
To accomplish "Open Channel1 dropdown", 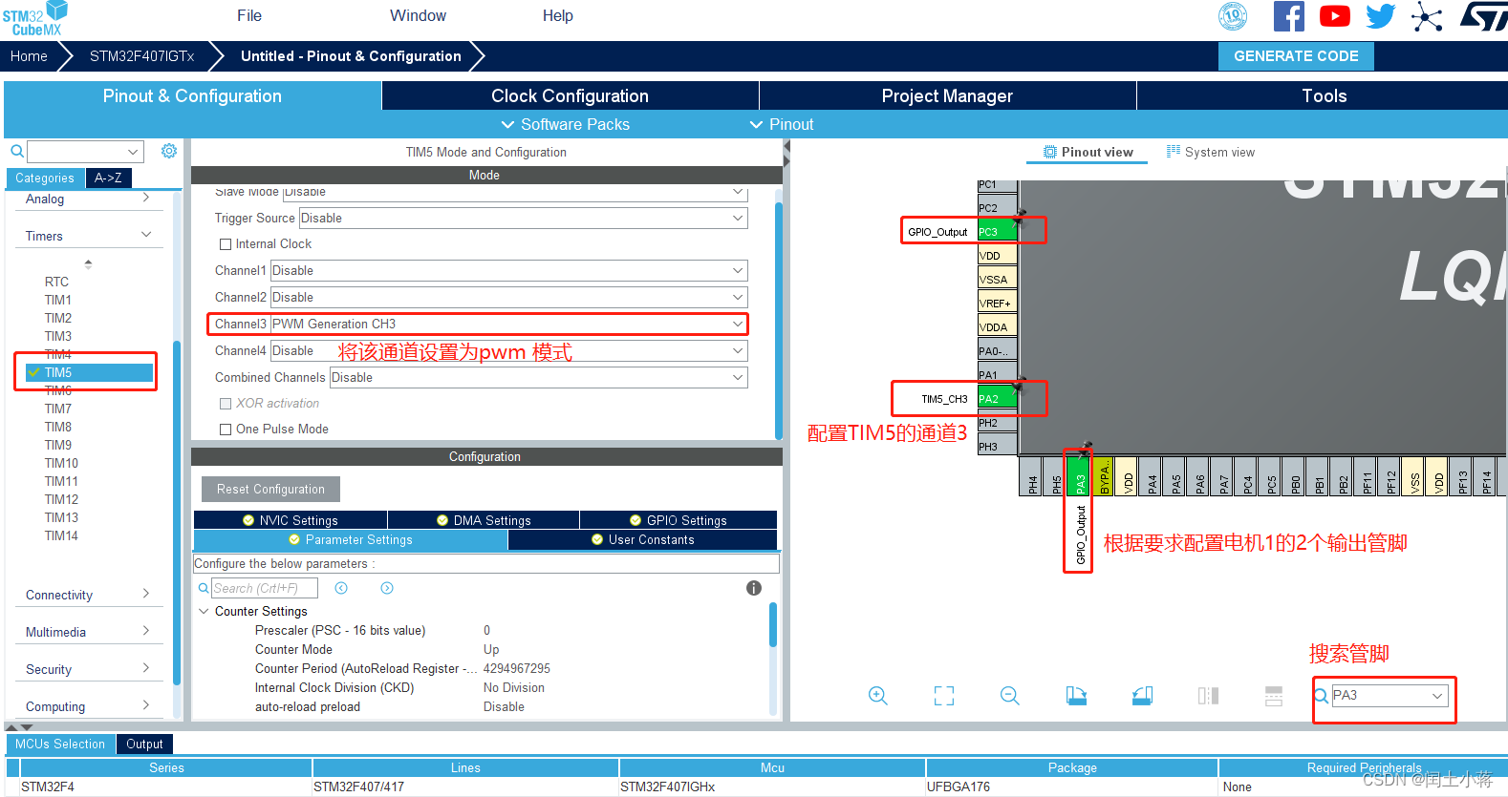I will click(509, 271).
